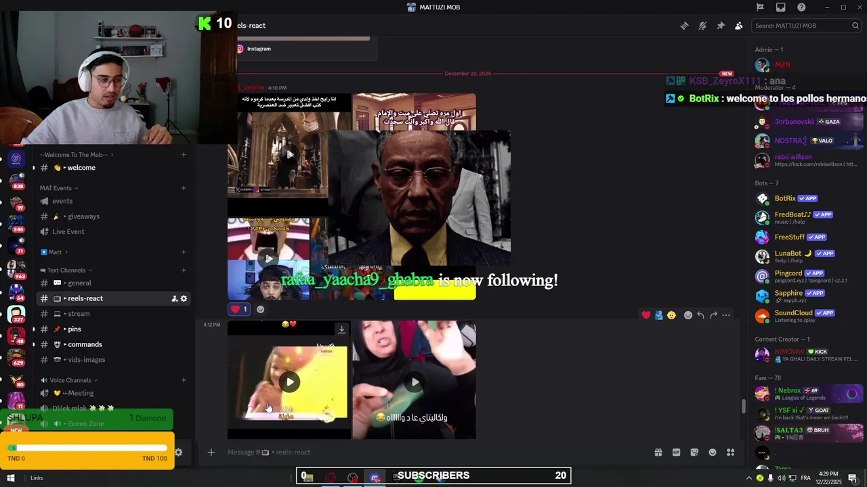Open the gift Nitro icon in message bar

658,452
